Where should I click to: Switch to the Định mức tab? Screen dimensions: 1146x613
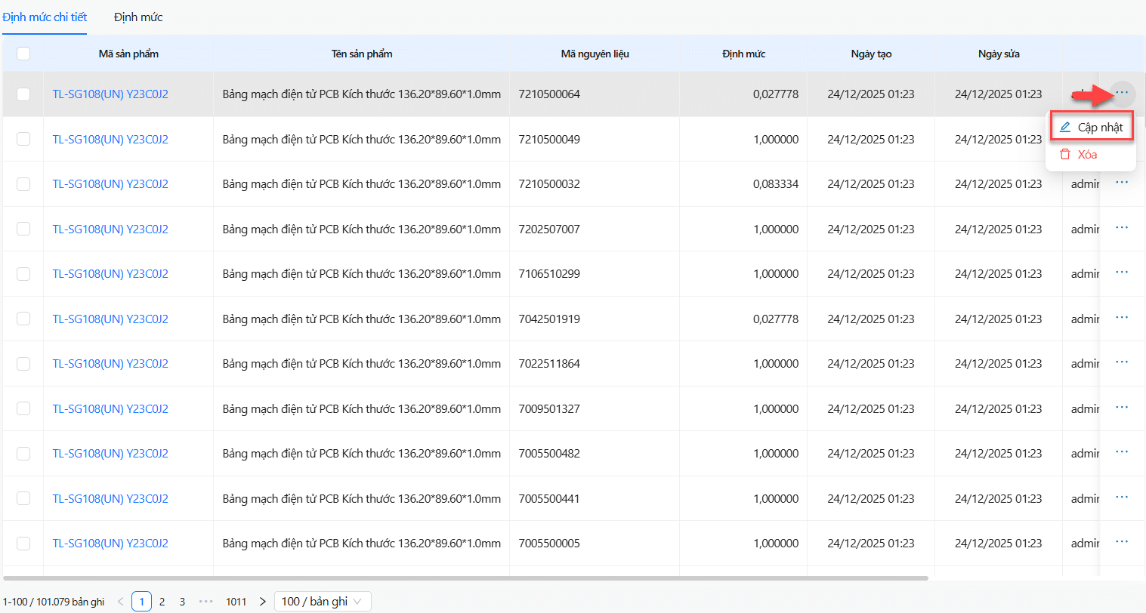coord(138,17)
